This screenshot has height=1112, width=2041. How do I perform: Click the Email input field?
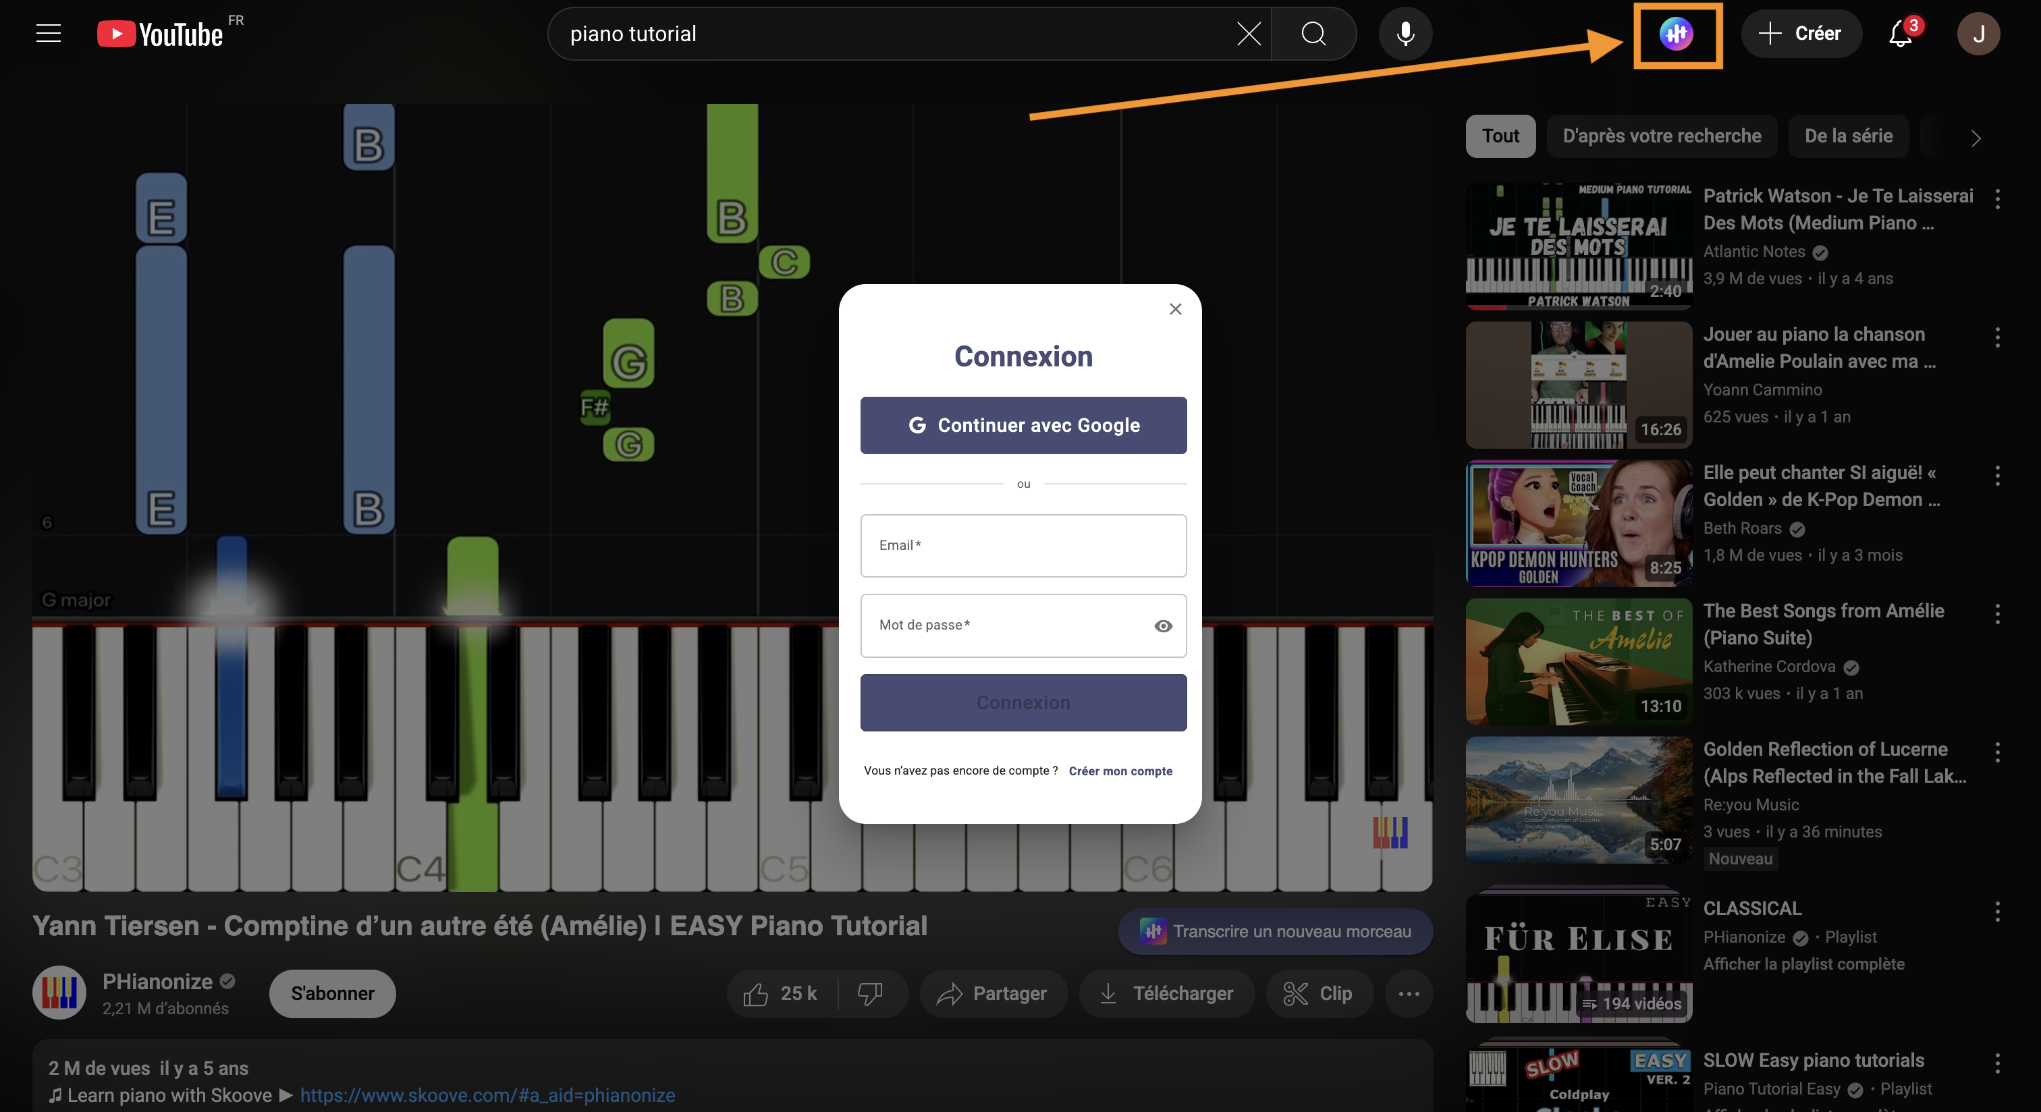pyautogui.click(x=1023, y=546)
